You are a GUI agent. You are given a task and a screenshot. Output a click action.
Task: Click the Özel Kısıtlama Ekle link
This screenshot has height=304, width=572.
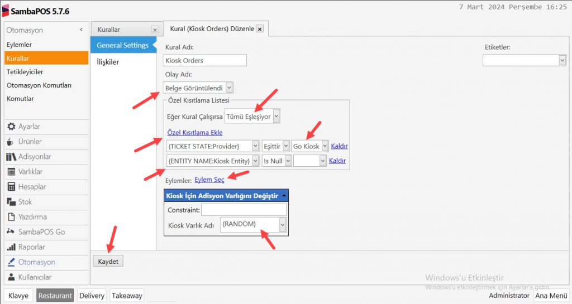coord(194,132)
